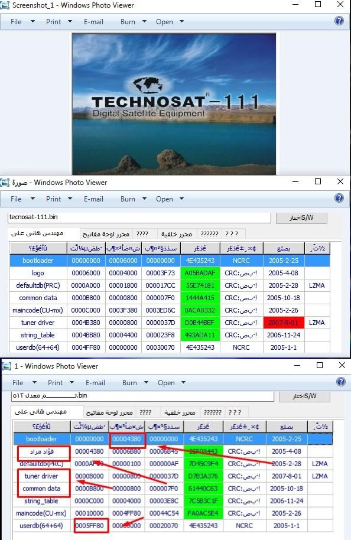This screenshot has width=351, height=540.
Task: Maximize the صورة Photo Viewer window
Action: pyautogui.click(x=318, y=181)
